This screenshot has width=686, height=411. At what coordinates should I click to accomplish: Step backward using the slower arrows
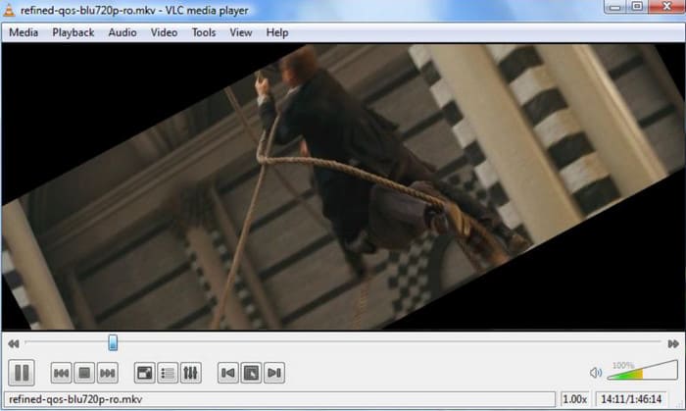pyautogui.click(x=14, y=343)
